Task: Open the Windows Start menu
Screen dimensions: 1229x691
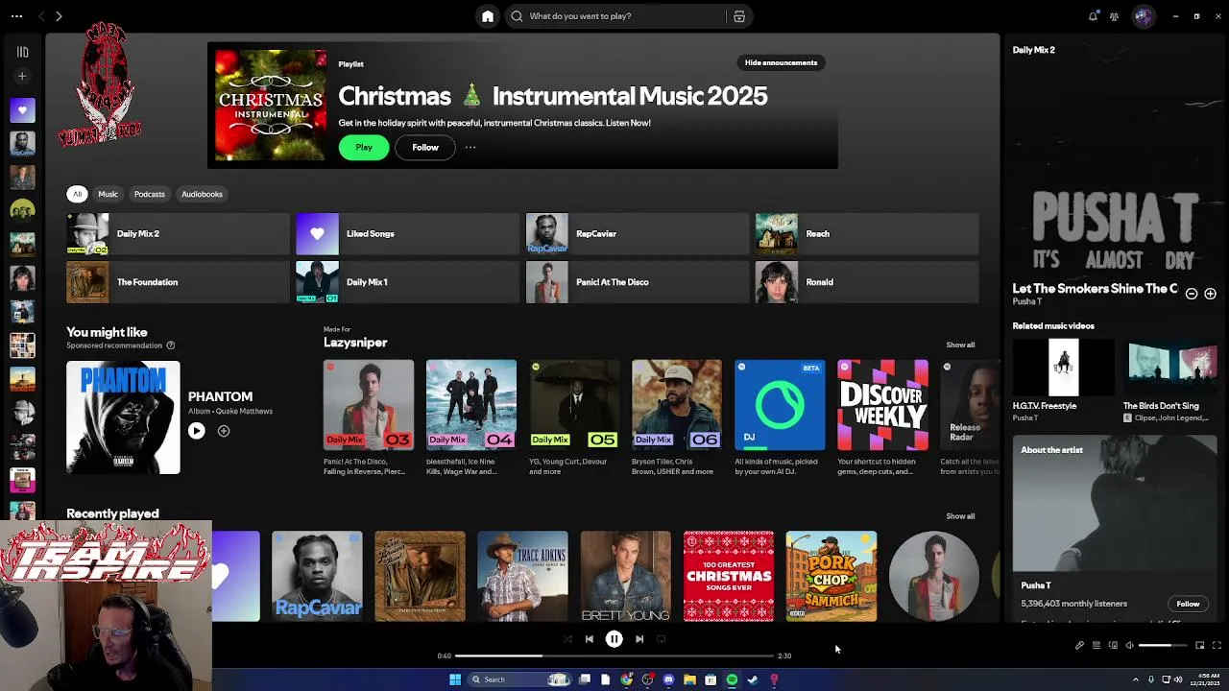Action: pos(455,679)
